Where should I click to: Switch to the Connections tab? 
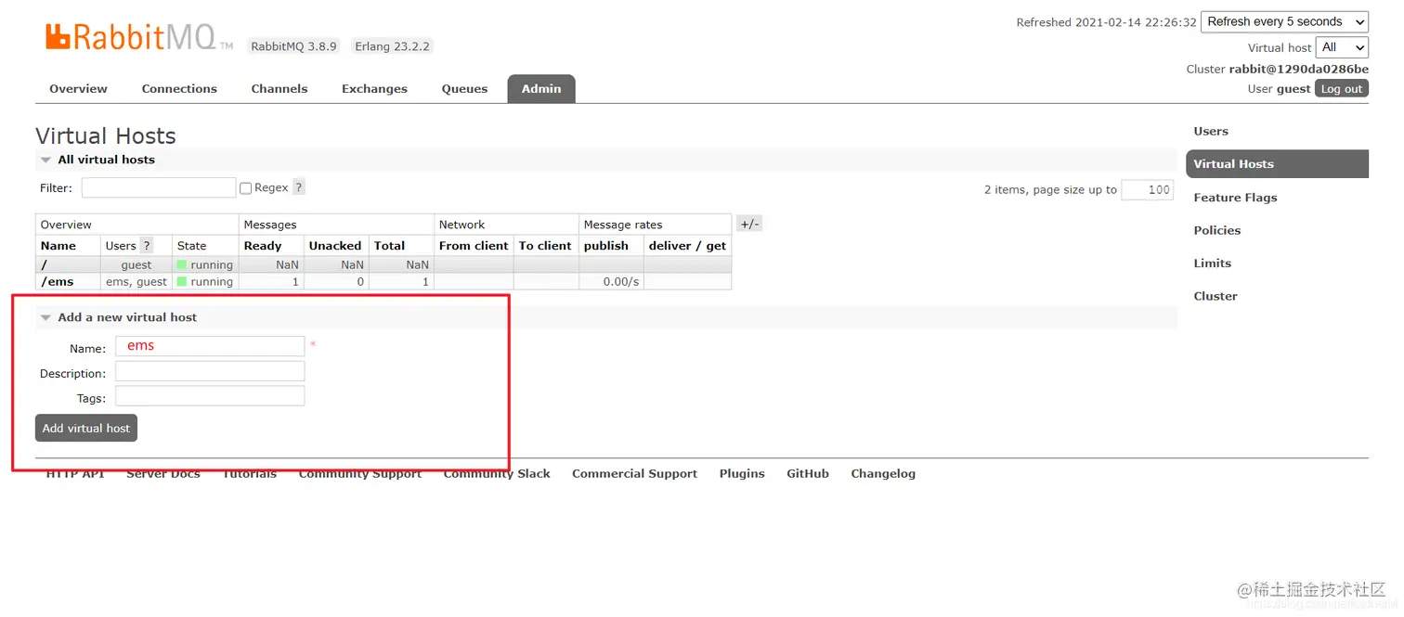click(179, 89)
